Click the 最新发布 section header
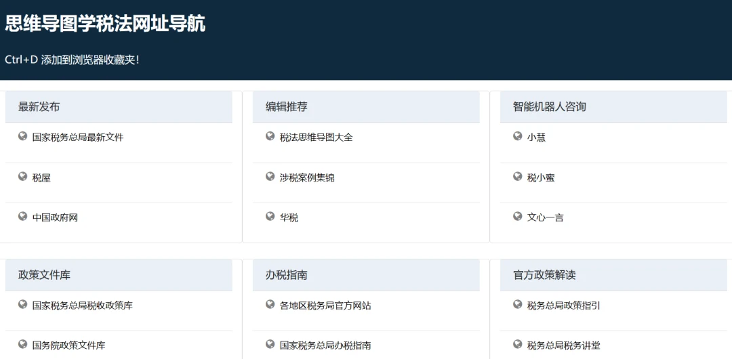Image resolution: width=732 pixels, height=359 pixels. click(x=119, y=107)
